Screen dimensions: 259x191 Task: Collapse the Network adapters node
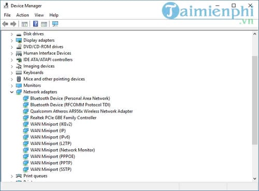(x=12, y=92)
